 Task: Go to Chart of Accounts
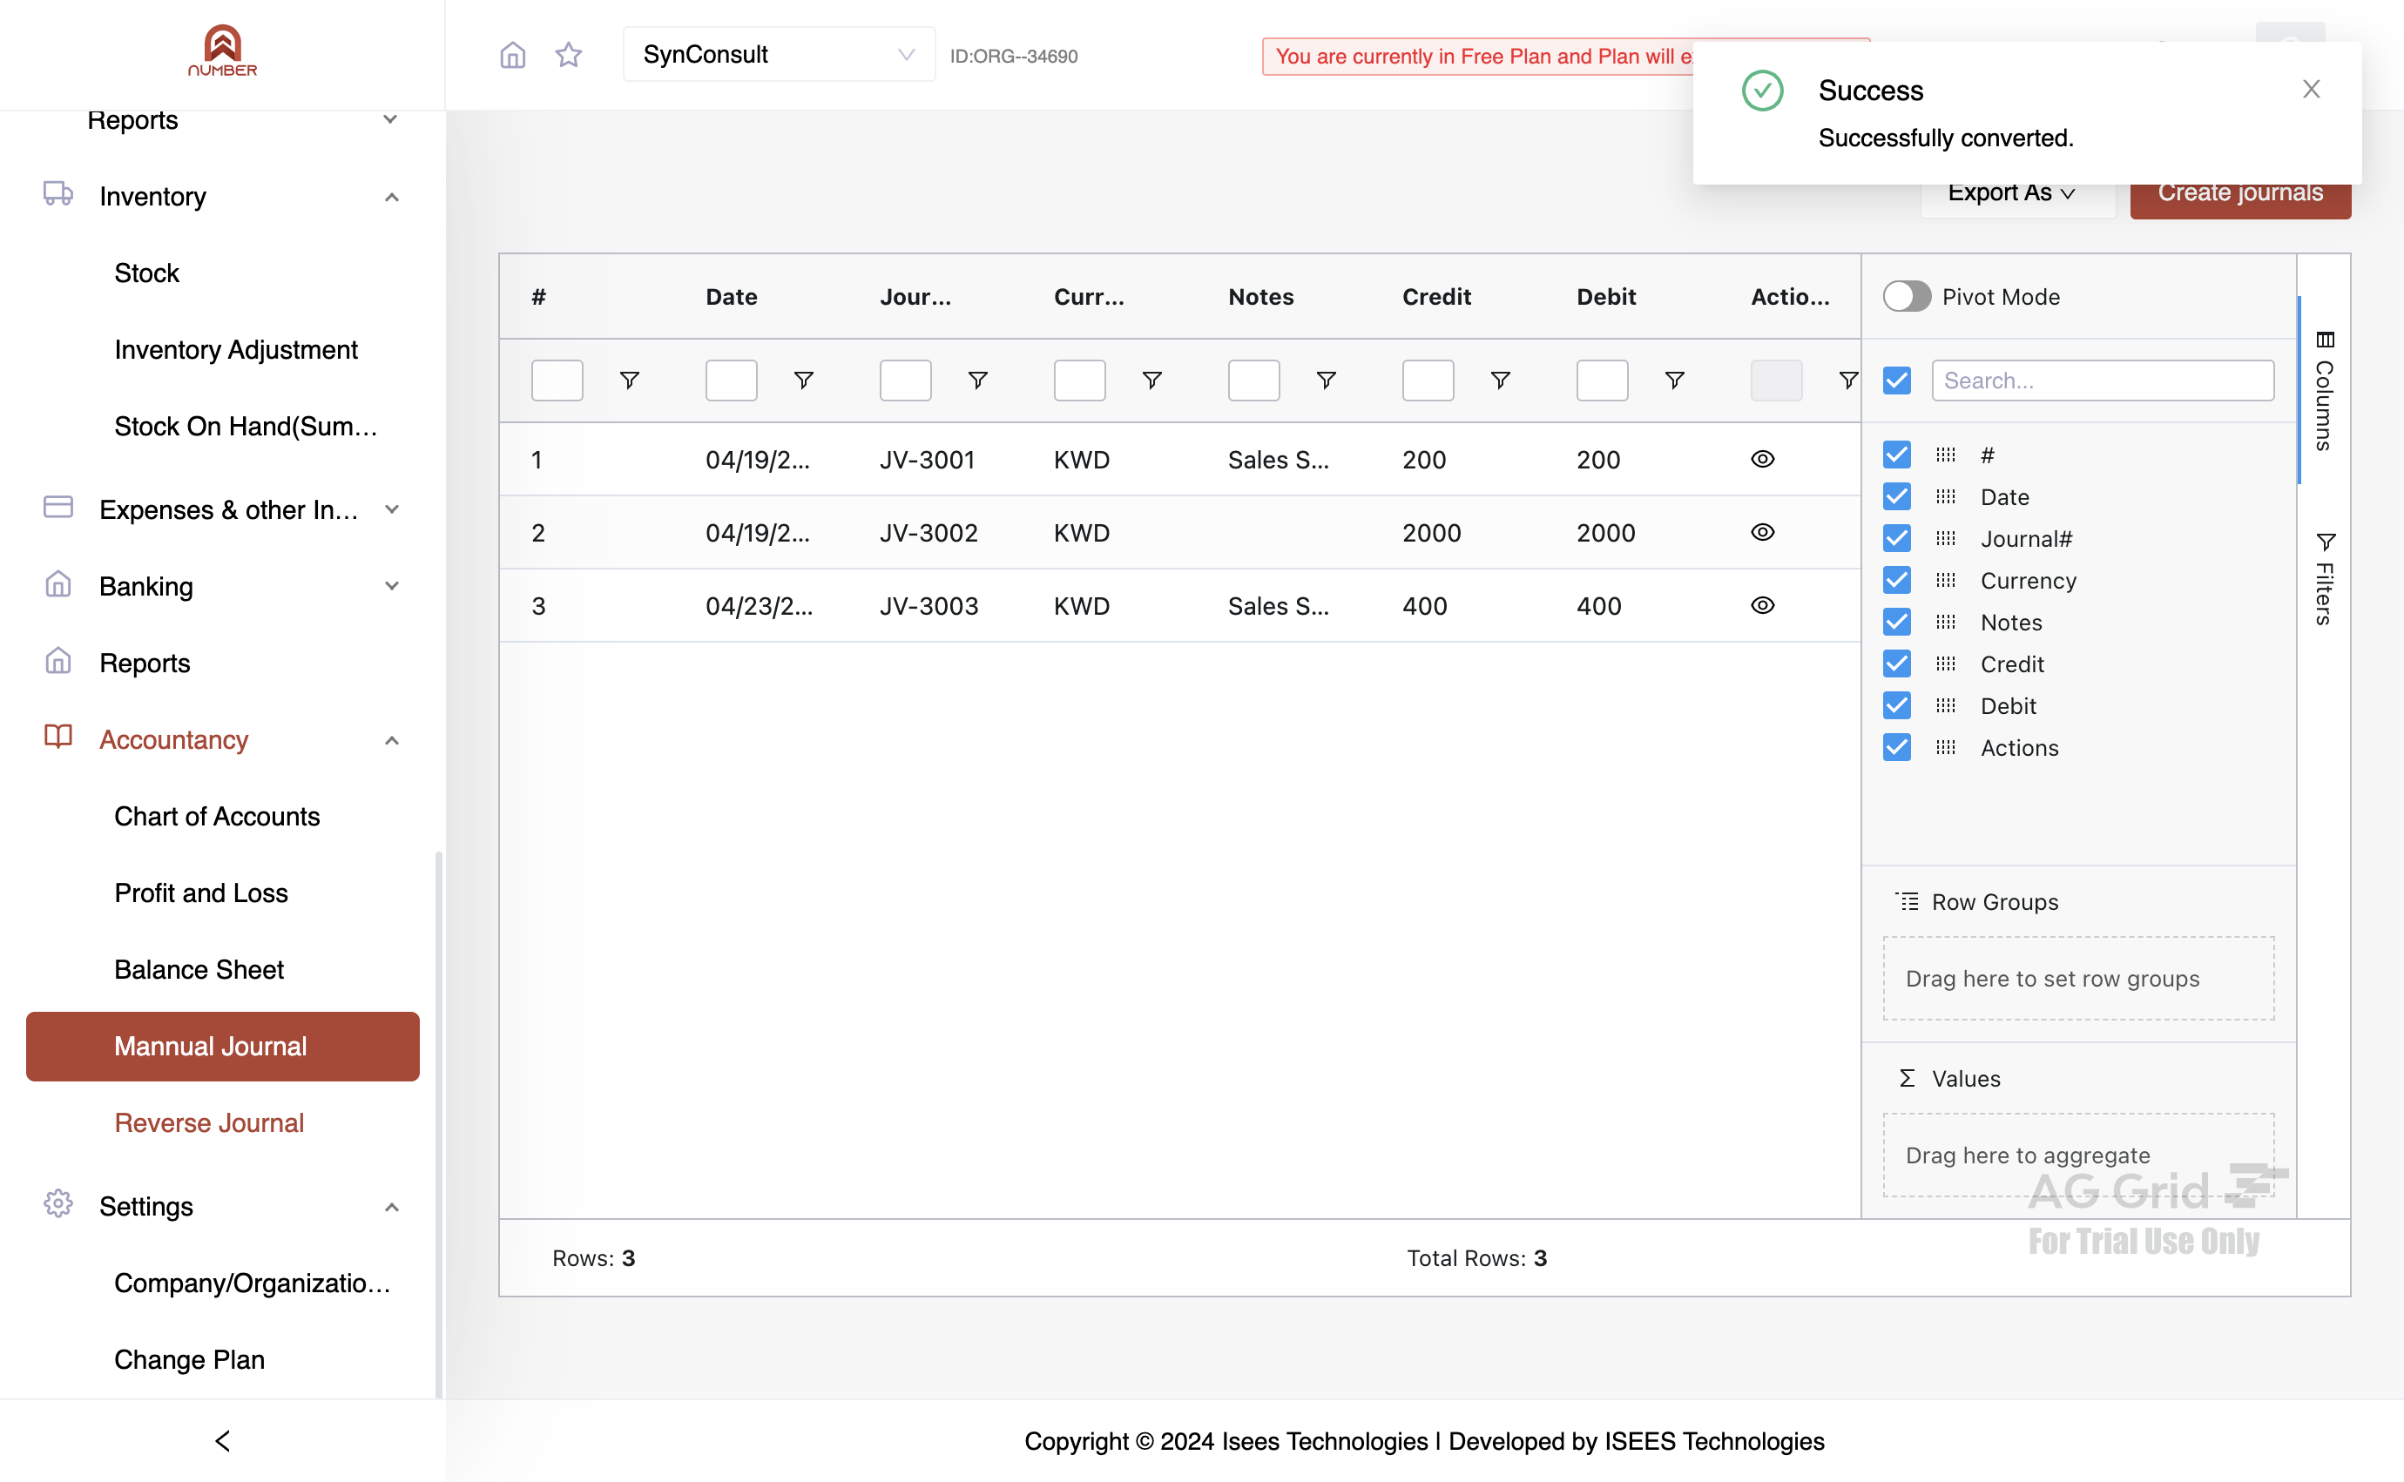(217, 817)
